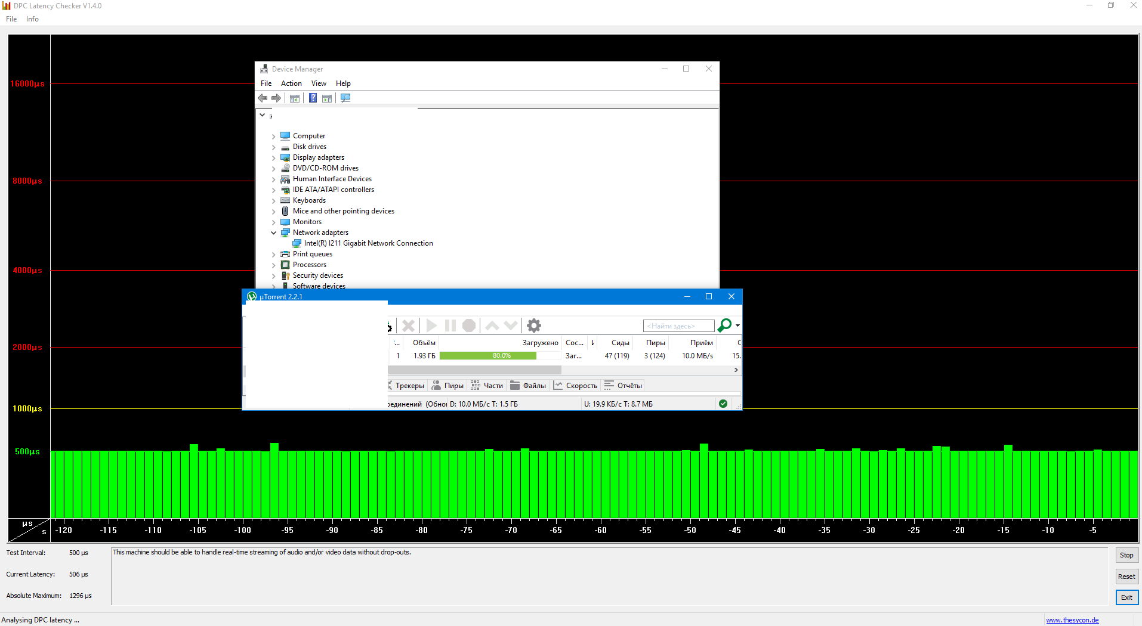Open the Device Manager Help menu

click(x=343, y=83)
